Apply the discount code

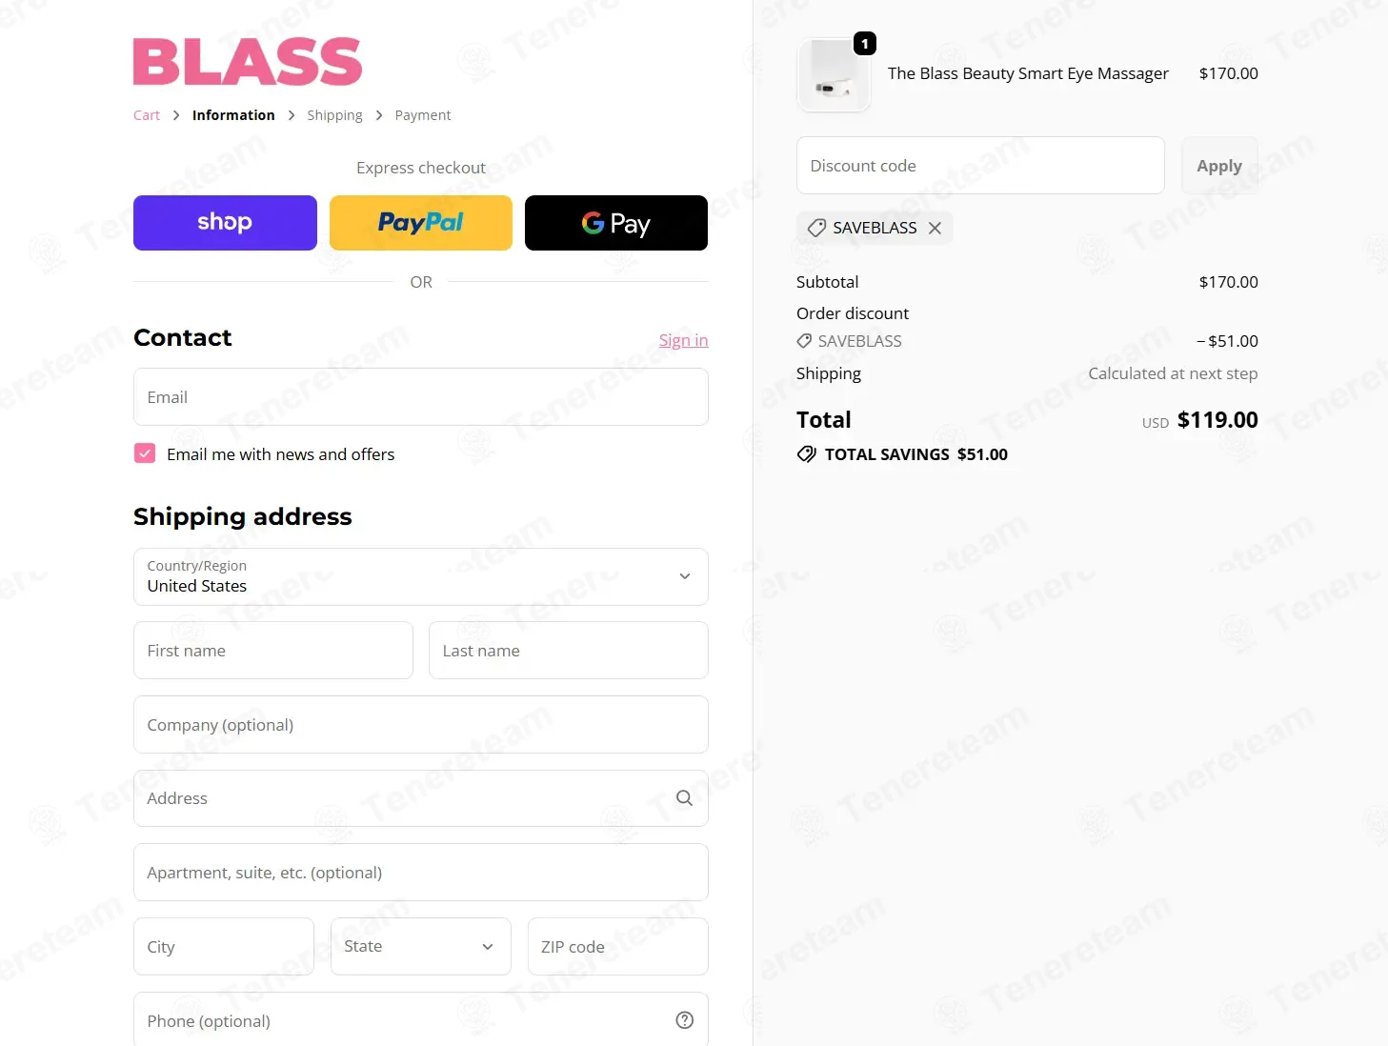(x=1219, y=166)
